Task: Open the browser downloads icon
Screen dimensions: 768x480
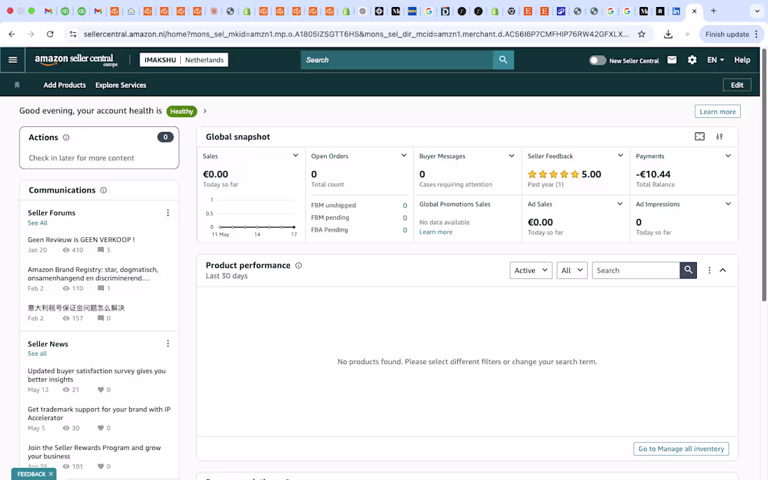Action: (668, 34)
